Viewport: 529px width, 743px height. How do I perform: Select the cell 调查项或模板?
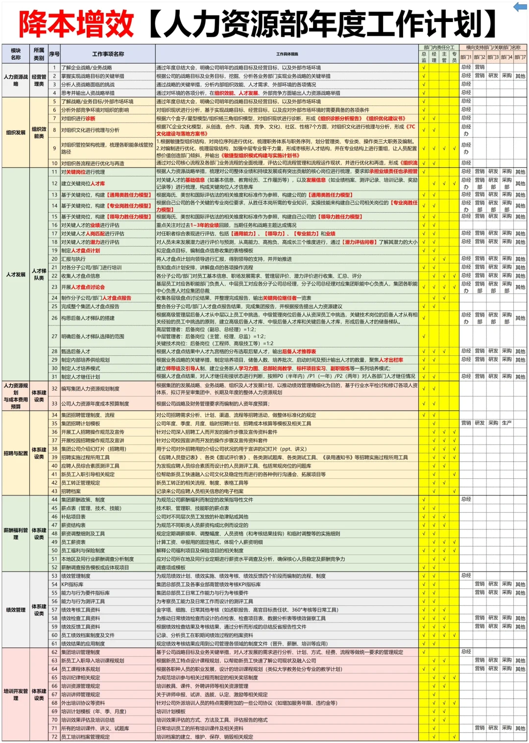point(287,568)
